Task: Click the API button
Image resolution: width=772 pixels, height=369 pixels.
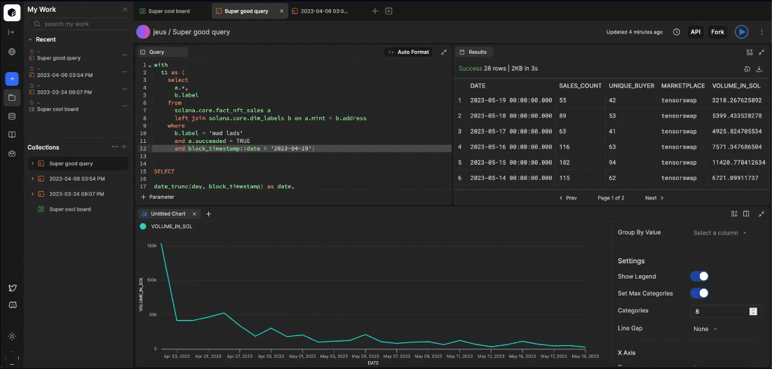Action: tap(695, 32)
